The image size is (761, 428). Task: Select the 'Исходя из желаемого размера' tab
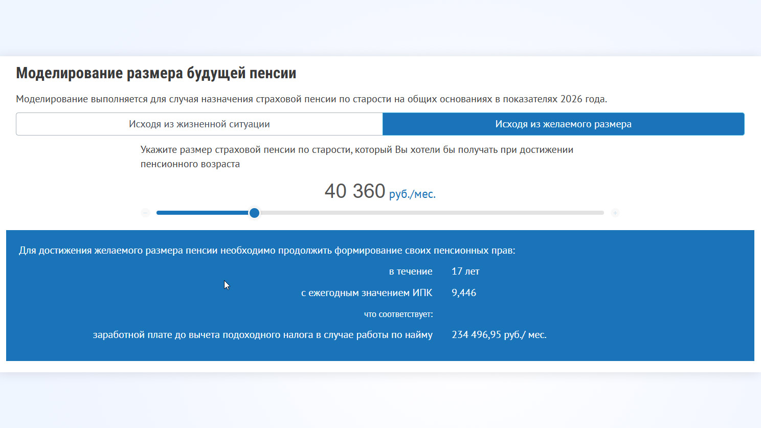563,124
